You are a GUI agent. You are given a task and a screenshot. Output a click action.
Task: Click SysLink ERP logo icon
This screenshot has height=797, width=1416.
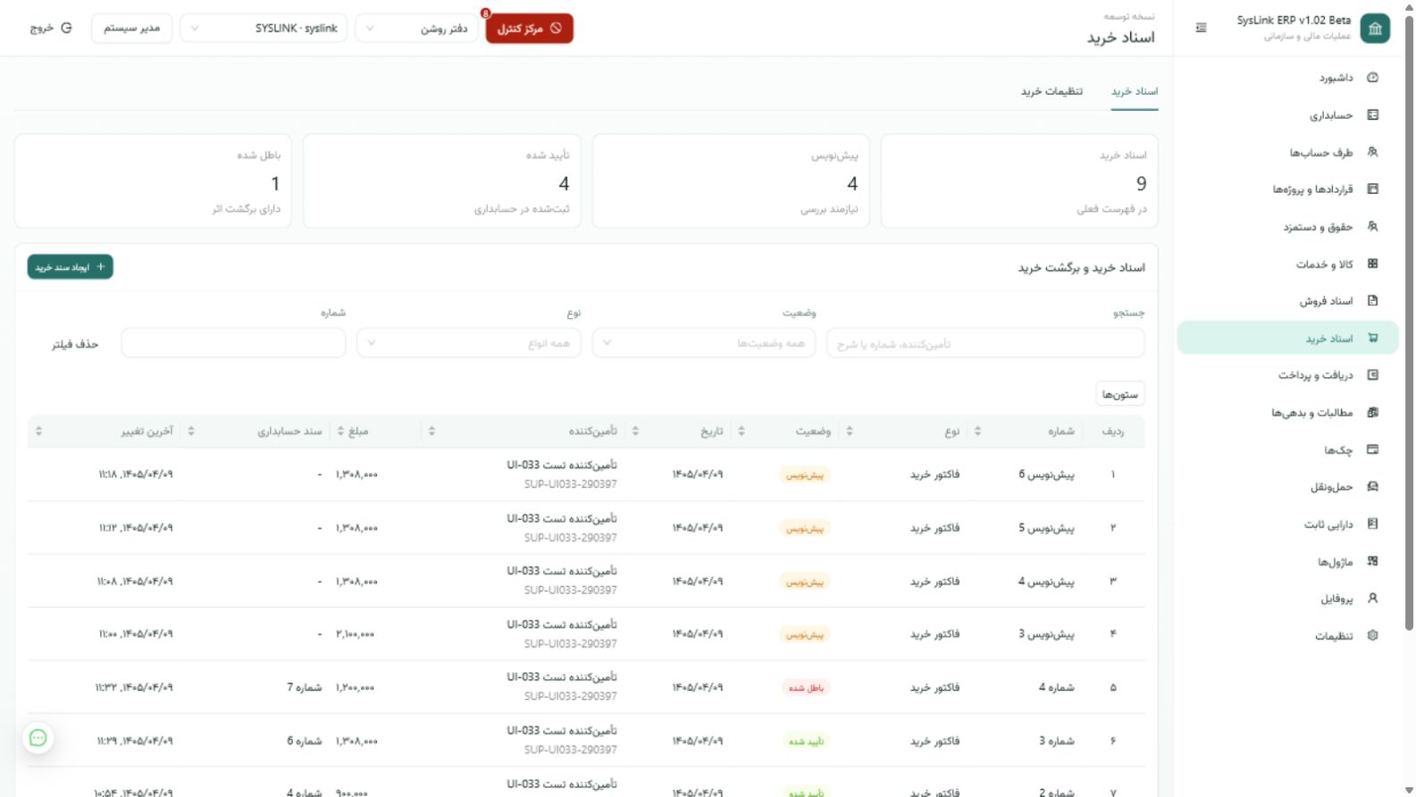pos(1375,29)
